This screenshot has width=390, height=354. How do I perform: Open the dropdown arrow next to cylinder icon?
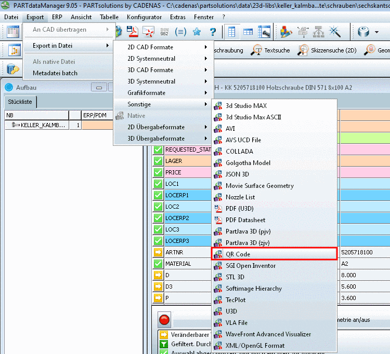(376, 32)
